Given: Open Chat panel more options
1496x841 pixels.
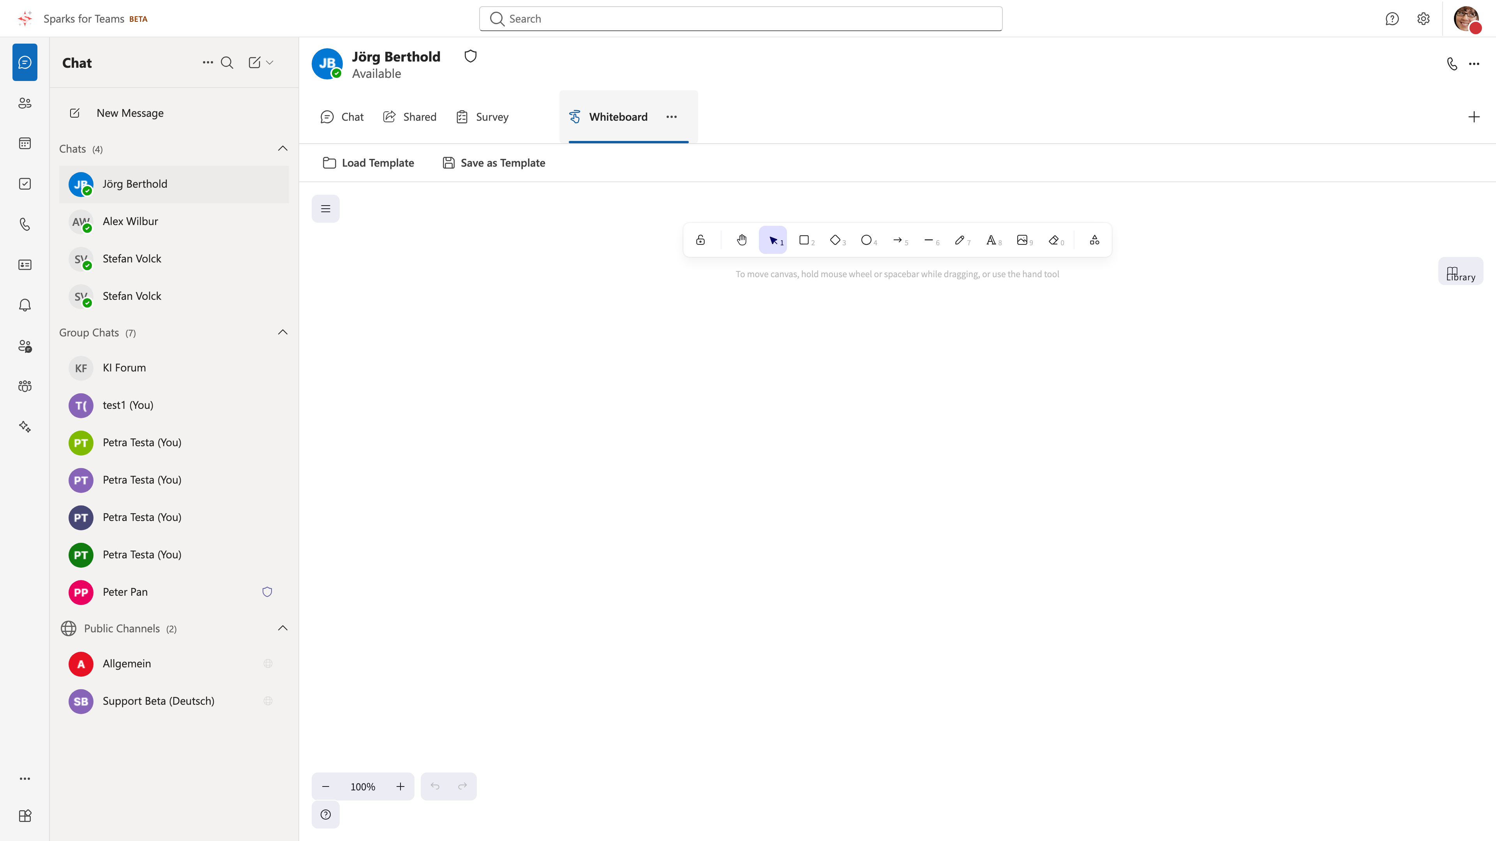Looking at the screenshot, I should 208,63.
